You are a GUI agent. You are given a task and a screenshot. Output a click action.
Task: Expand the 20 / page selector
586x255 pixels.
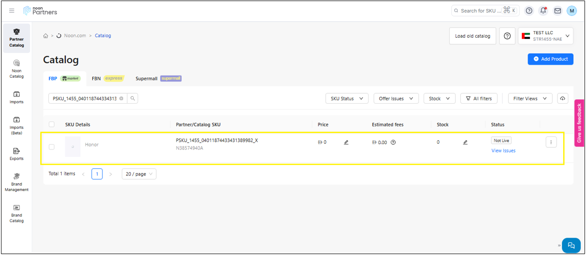tap(139, 174)
